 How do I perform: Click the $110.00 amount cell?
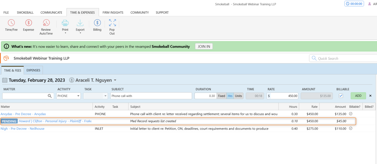point(341,129)
